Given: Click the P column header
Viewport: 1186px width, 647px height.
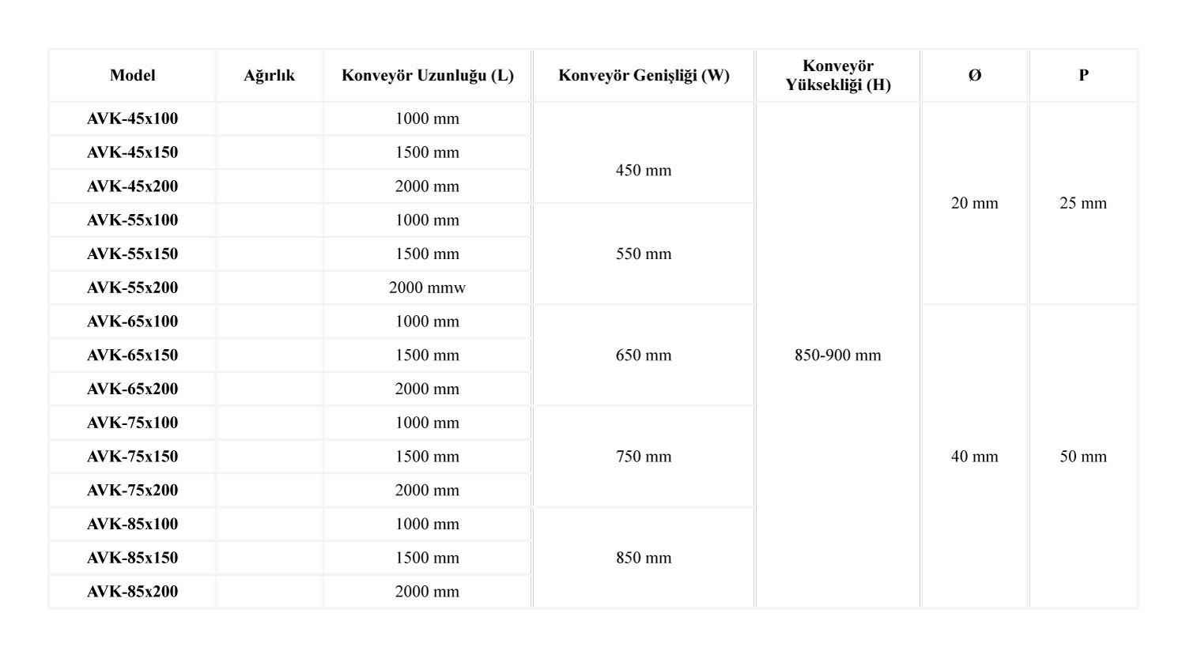Looking at the screenshot, I should [1083, 75].
